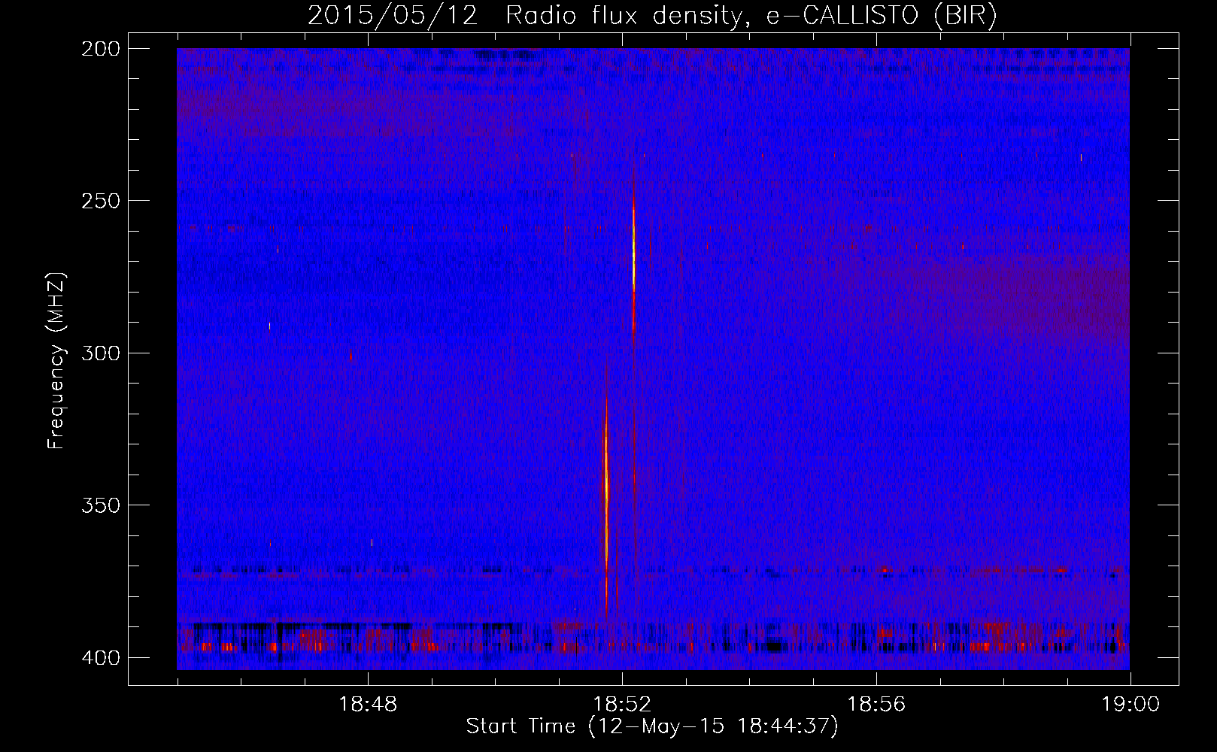This screenshot has width=1217, height=752.
Task: Click the 350 frequency tick label
Action: click(x=100, y=505)
